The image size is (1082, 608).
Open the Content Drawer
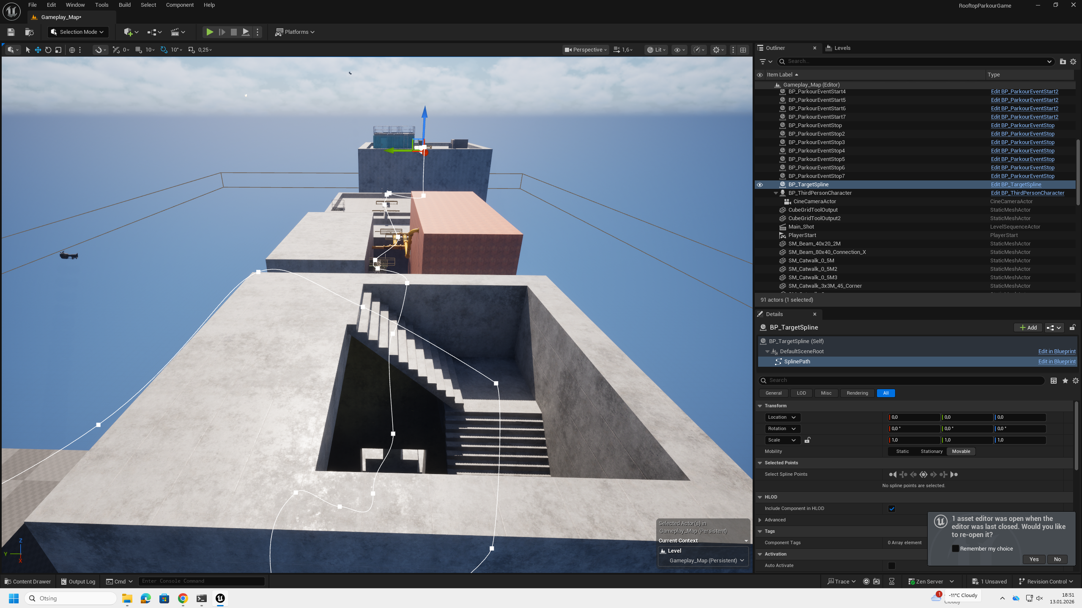click(28, 581)
